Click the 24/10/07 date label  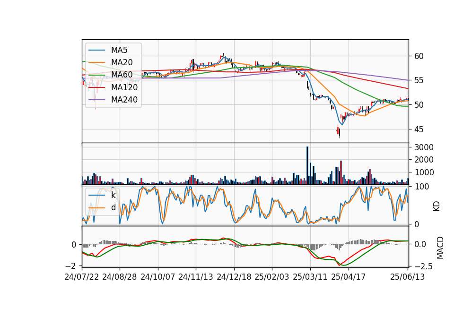158,277
